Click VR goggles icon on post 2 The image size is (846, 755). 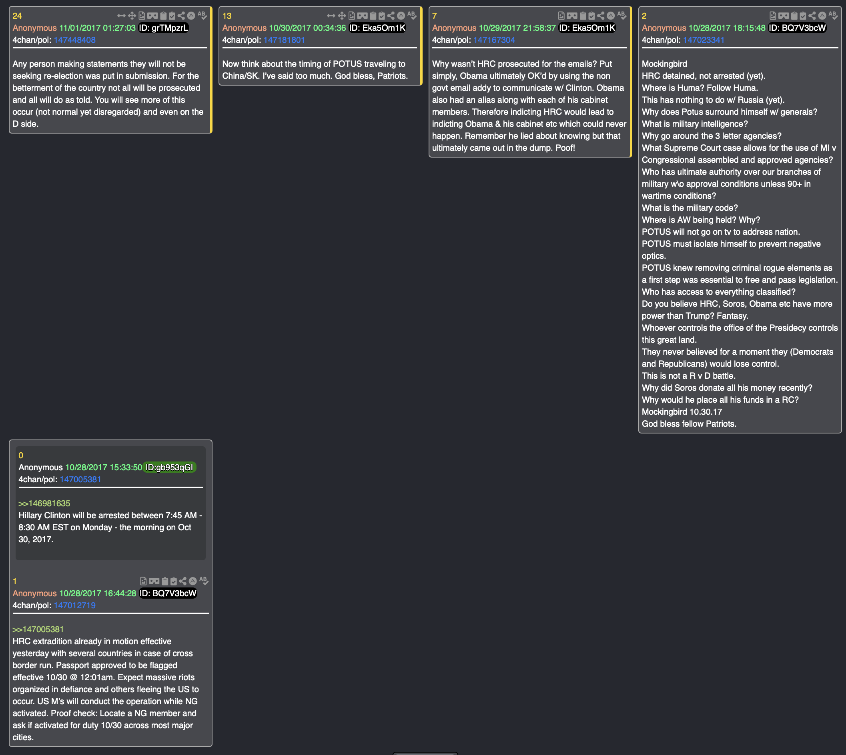point(783,16)
